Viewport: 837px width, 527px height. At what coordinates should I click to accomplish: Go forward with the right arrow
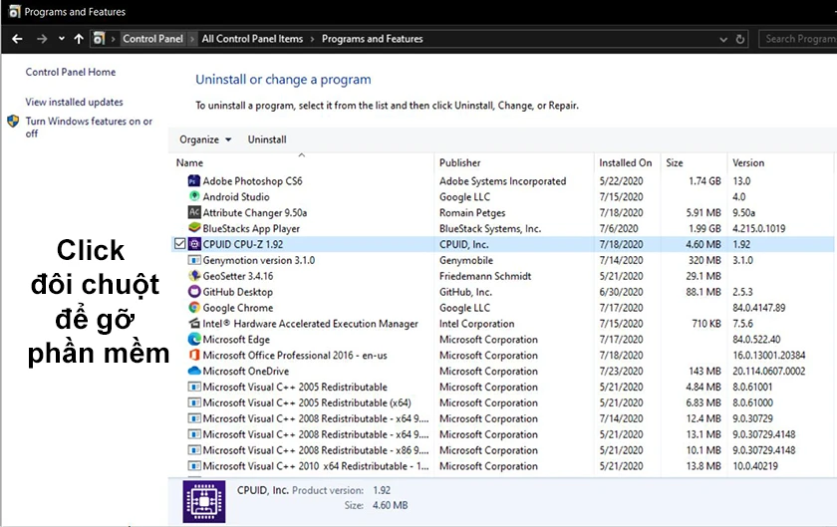(x=42, y=39)
